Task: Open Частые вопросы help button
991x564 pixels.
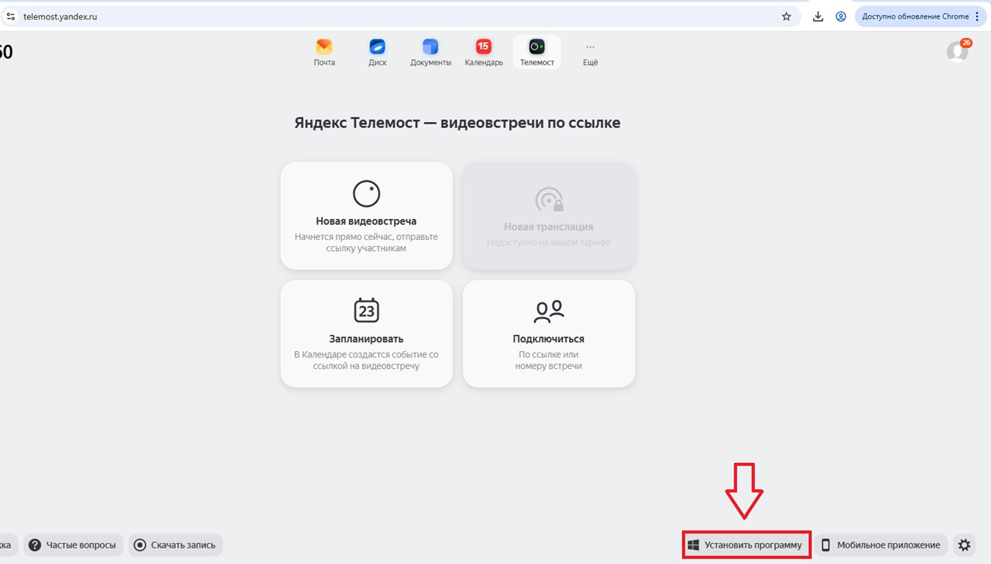Action: click(x=73, y=545)
